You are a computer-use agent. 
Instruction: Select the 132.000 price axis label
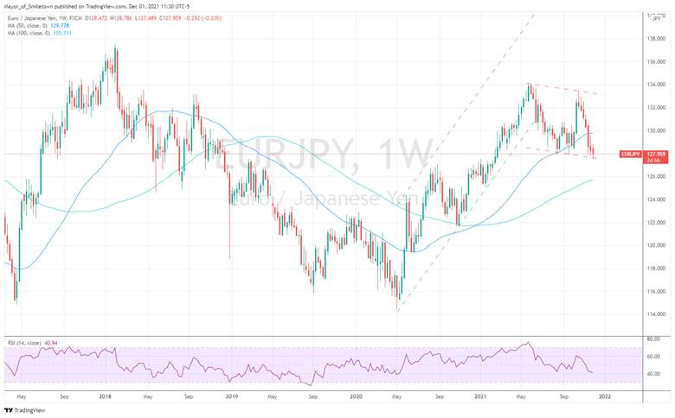point(656,107)
